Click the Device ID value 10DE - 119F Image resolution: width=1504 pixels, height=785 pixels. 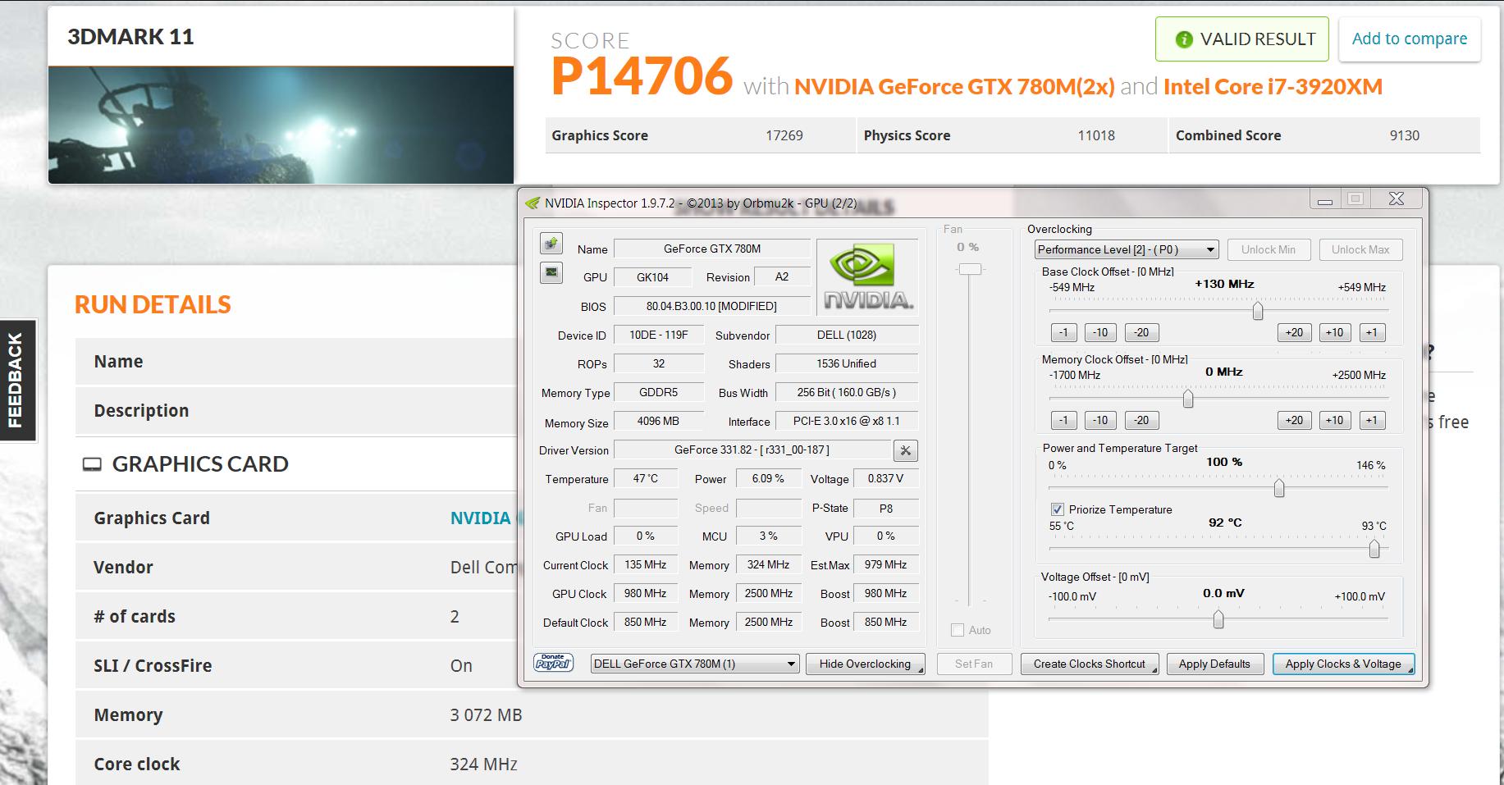658,335
